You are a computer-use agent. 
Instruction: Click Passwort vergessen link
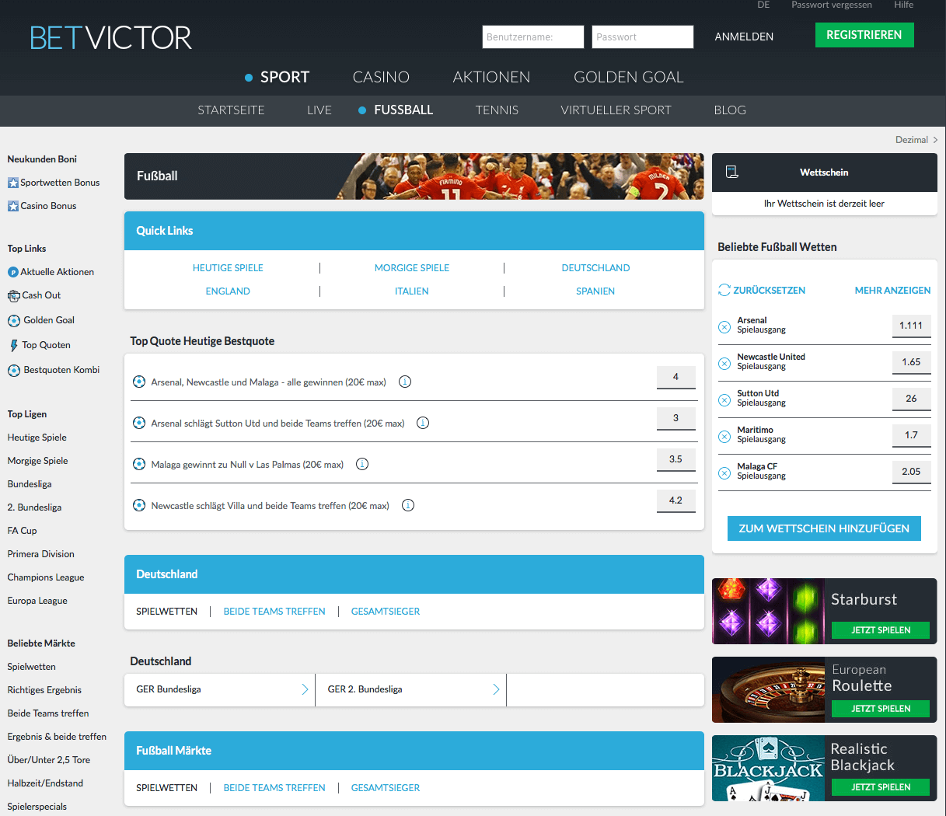click(832, 5)
